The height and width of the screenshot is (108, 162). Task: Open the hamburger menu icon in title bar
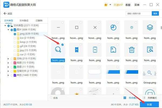pyautogui.click(x=137, y=5)
